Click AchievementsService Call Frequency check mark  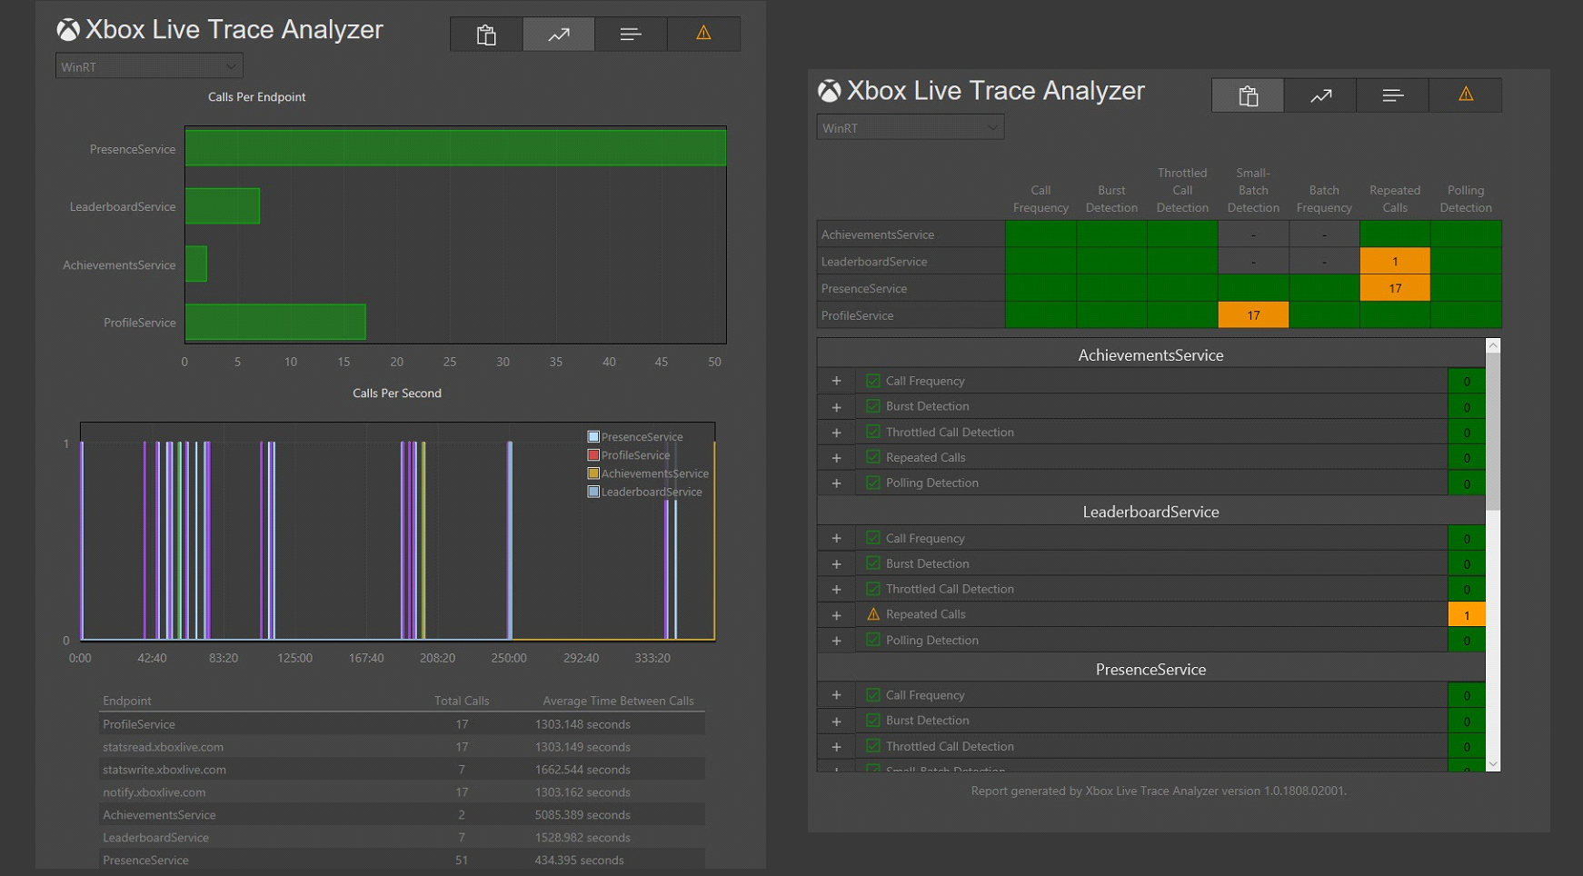[873, 381]
